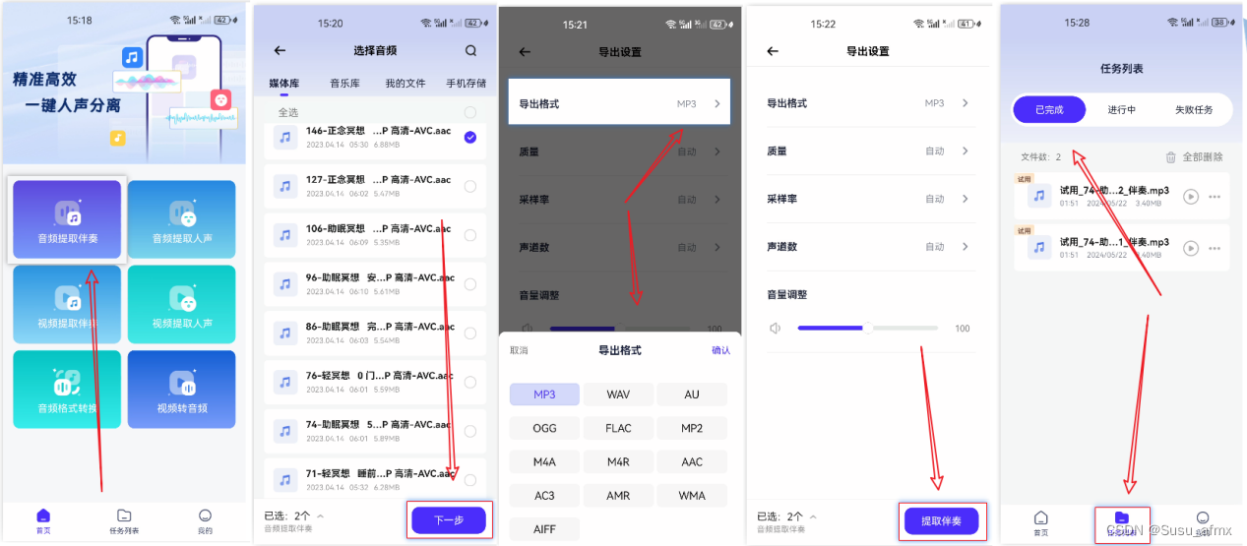Expand 已选: 2个 list beside 提取伴奏
The image size is (1247, 546).
812,516
